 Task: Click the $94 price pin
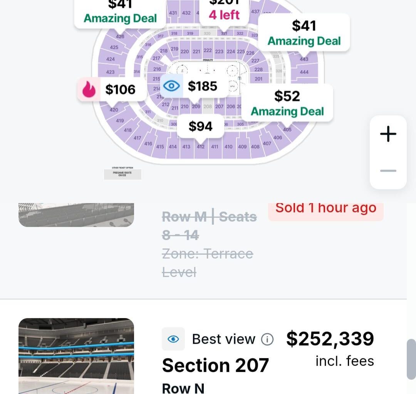[201, 125]
